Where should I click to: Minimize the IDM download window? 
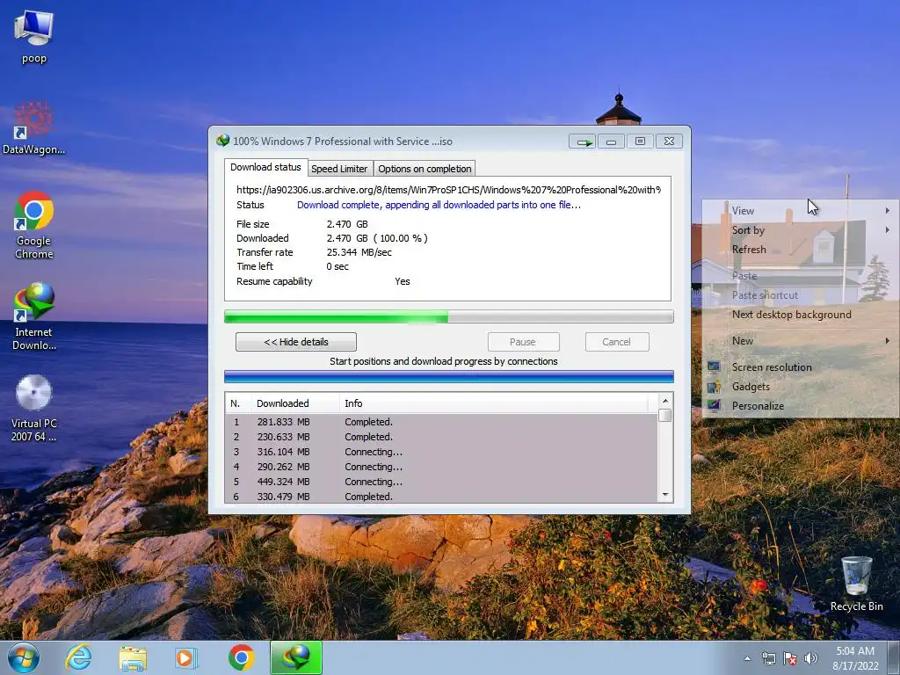[x=612, y=142]
